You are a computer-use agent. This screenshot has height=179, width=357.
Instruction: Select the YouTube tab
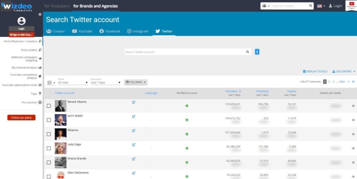click(82, 31)
